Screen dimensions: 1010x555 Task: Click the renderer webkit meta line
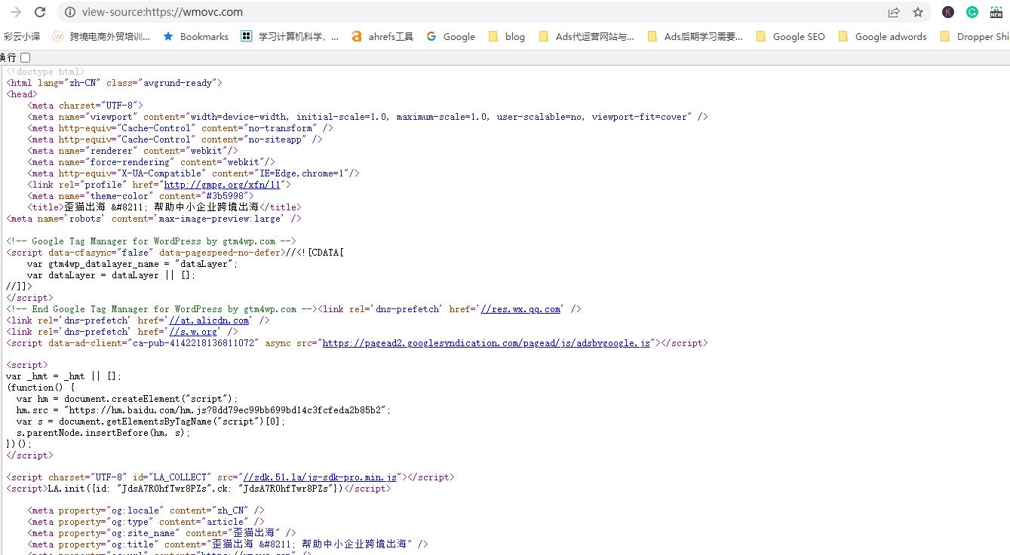[133, 151]
